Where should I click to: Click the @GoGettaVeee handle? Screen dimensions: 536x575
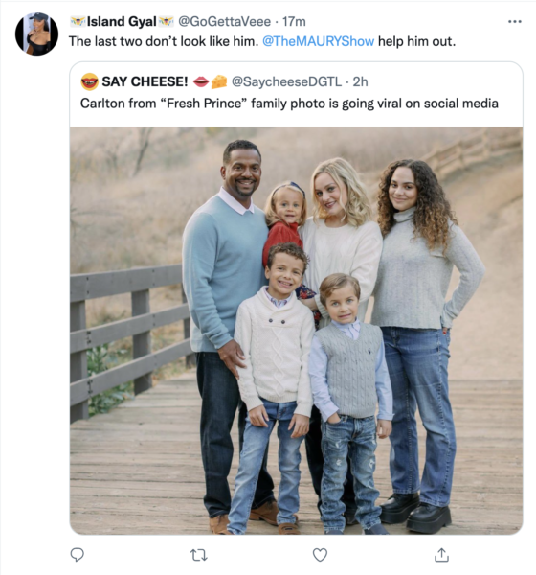coord(224,22)
